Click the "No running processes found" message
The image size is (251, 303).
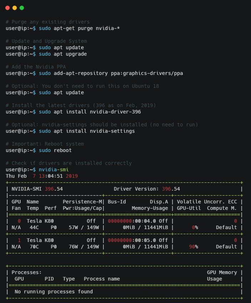pos(53,292)
